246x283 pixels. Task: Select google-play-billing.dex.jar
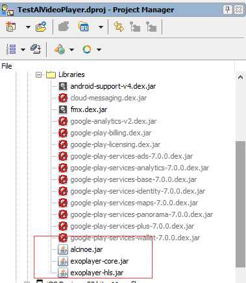[111, 133]
